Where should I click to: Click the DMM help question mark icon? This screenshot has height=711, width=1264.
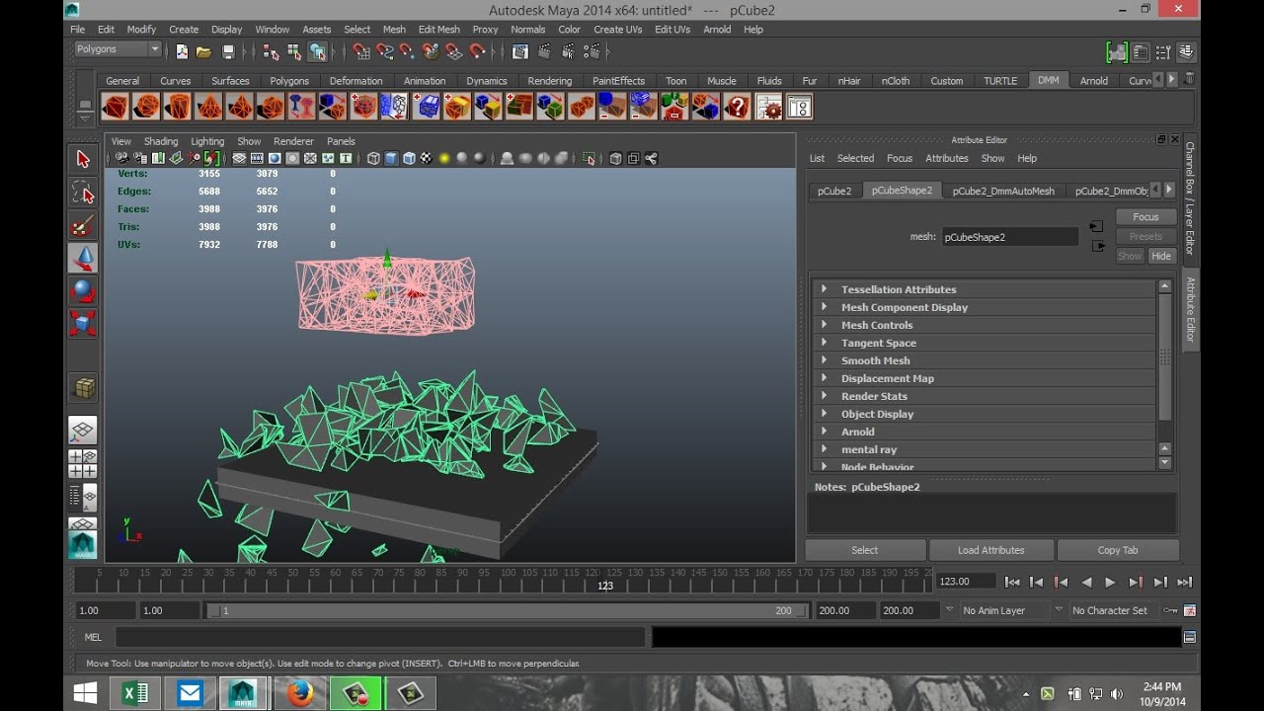click(x=737, y=107)
